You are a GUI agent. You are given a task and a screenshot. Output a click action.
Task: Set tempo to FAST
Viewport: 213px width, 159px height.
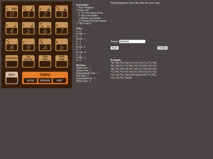[60, 80]
